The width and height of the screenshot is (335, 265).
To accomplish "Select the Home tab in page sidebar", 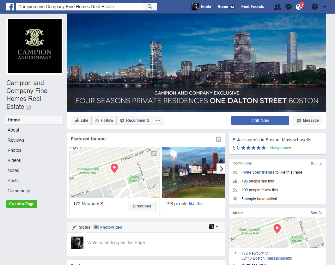I will pos(34,120).
